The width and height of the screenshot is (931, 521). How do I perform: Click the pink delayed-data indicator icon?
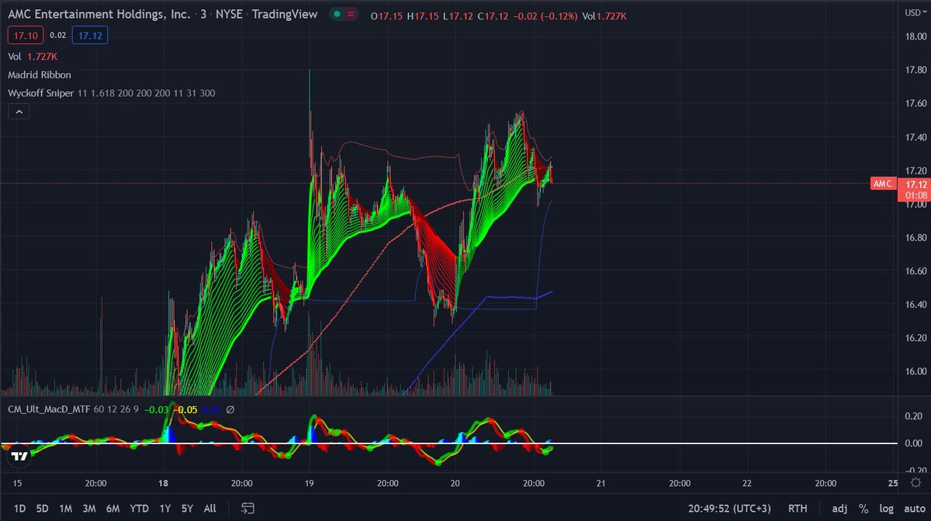point(351,15)
